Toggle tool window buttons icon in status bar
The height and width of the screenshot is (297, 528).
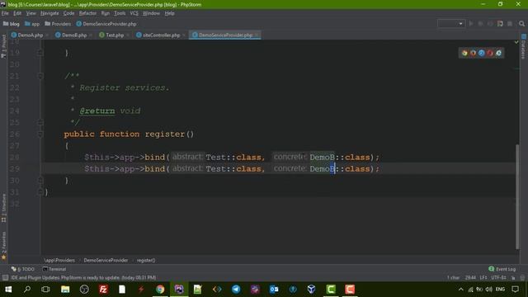click(5, 278)
